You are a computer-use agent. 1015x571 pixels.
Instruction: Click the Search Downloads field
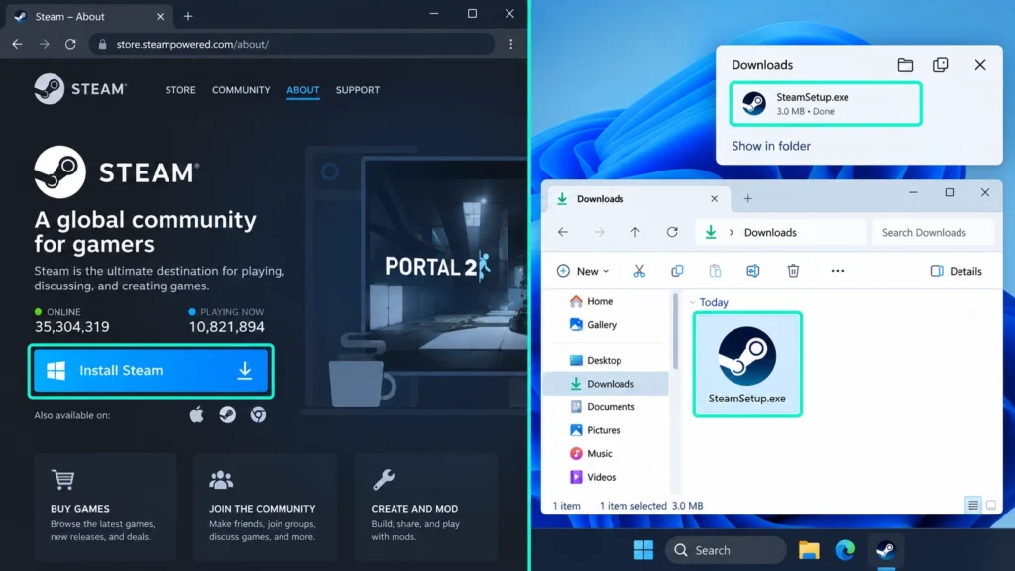tap(934, 232)
